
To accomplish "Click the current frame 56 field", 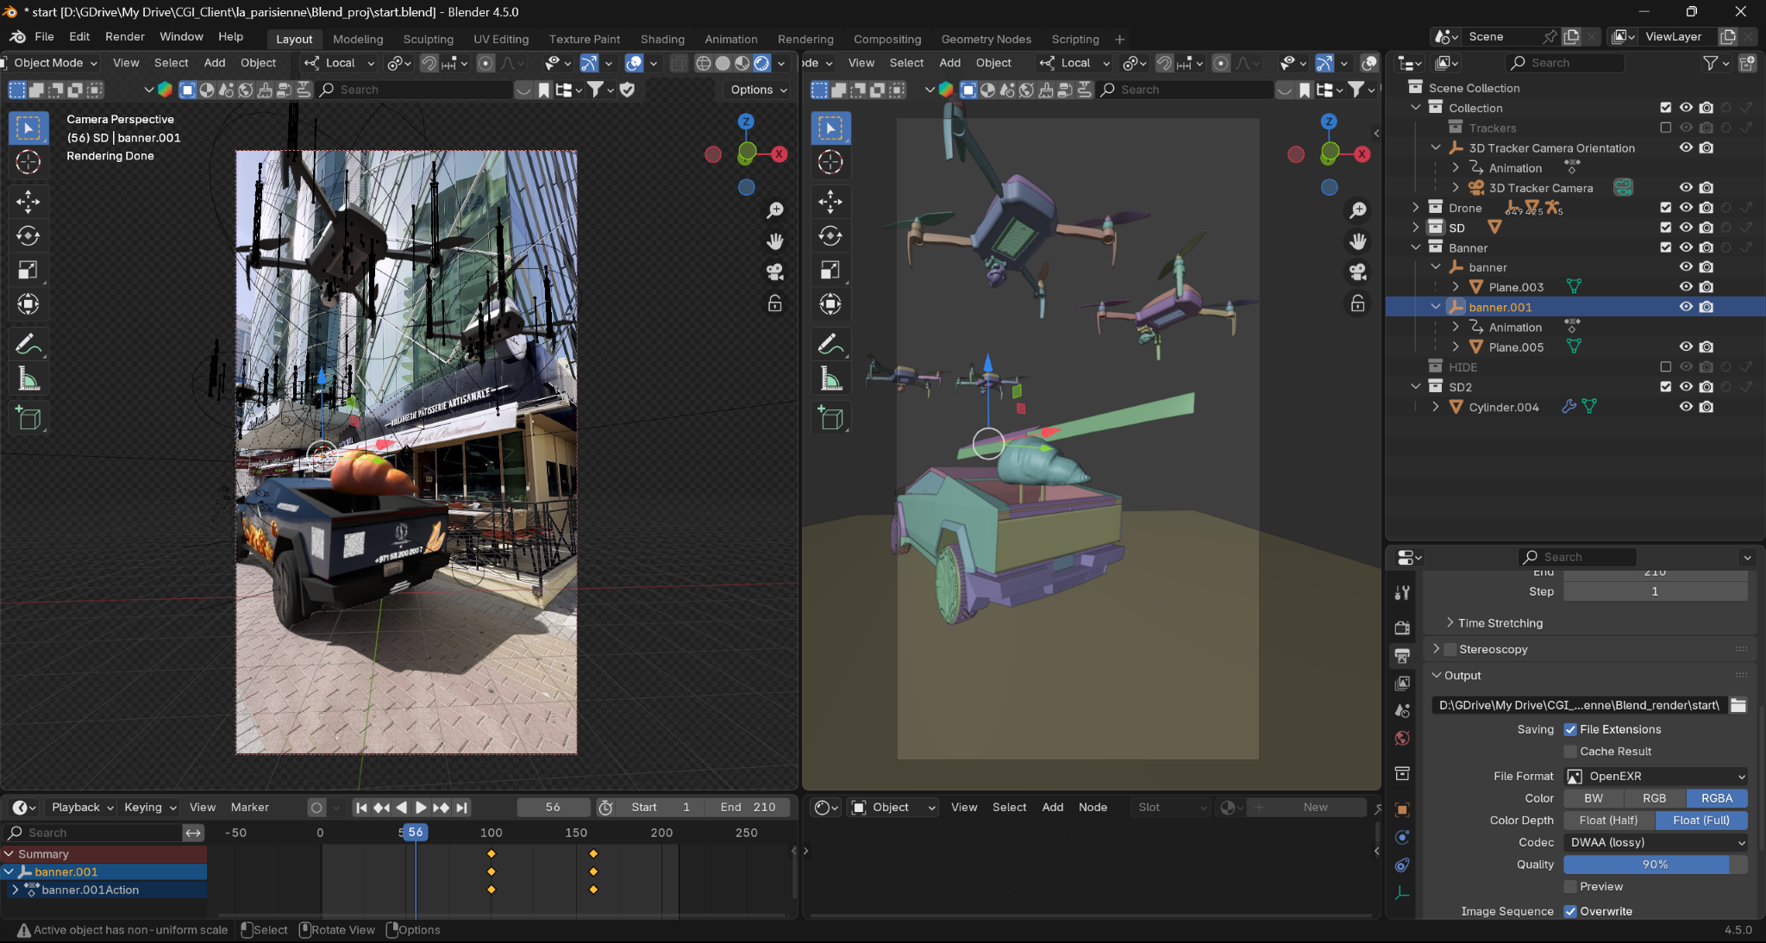I will coord(553,808).
